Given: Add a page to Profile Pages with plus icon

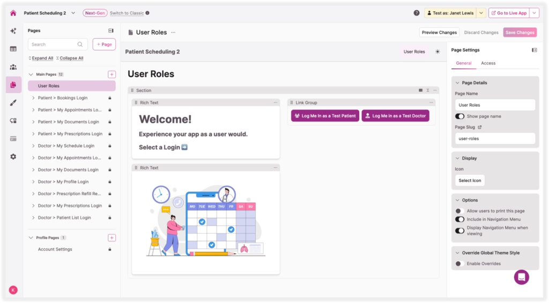Looking at the screenshot, I should coord(112,238).
